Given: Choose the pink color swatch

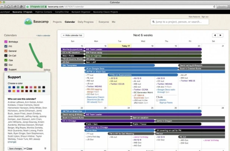Looking at the screenshot, I should tap(31, 87).
